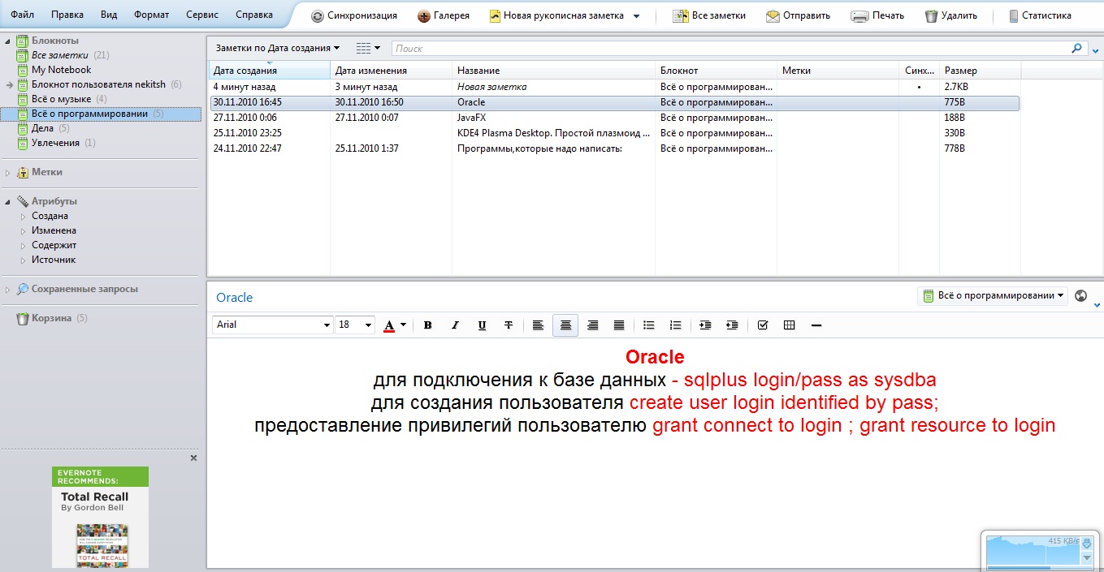Toggle bold text formatting
This screenshot has height=572, width=1104.
pos(428,325)
